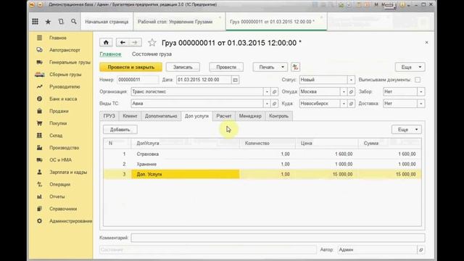Expand Виды ТС dropdown arrow
The image size is (464, 261).
click(267, 104)
